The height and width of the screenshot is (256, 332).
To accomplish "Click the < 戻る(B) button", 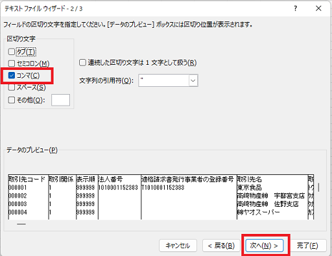I will (x=221, y=246).
